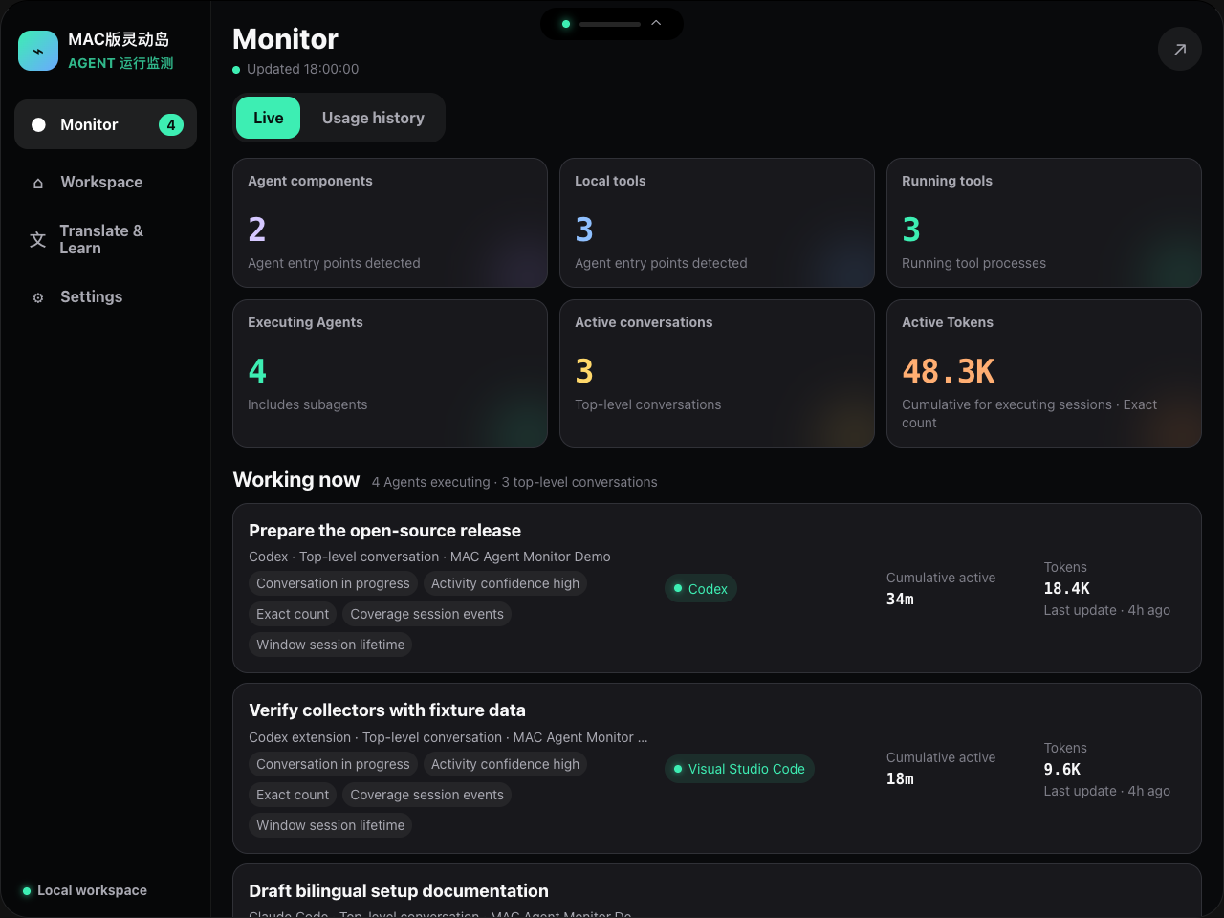This screenshot has height=918, width=1224.
Task: Switch to the Usage history tab
Action: point(373,118)
